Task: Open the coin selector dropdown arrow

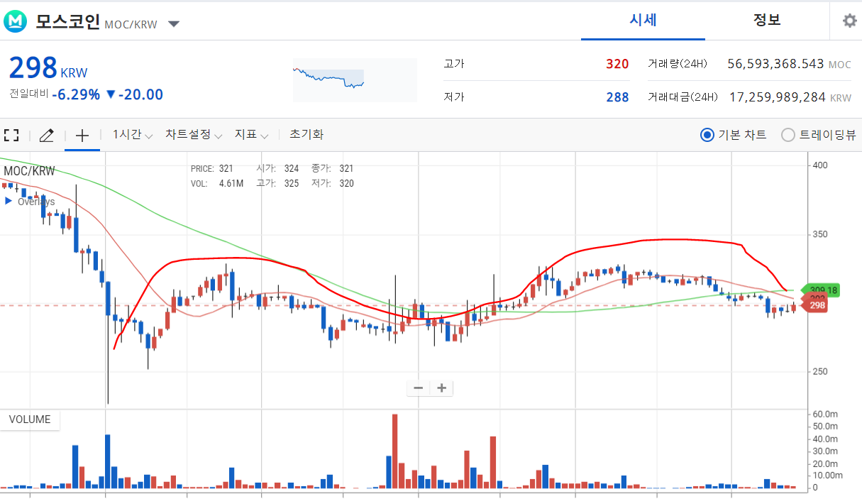Action: pos(174,24)
